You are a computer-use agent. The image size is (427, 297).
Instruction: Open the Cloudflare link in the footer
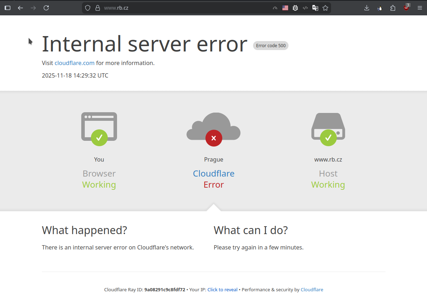coord(312,289)
